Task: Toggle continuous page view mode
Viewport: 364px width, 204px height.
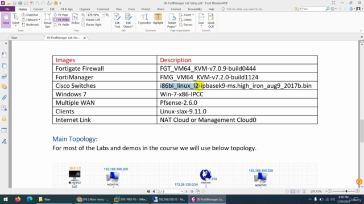Action: pos(293,192)
